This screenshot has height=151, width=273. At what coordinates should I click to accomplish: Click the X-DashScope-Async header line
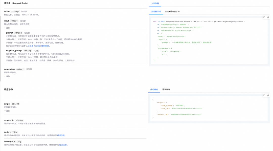[x=173, y=25]
